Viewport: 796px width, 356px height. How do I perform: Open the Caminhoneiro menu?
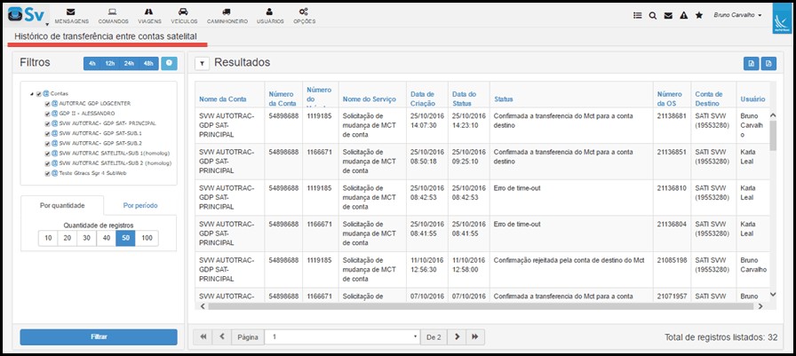pos(227,16)
